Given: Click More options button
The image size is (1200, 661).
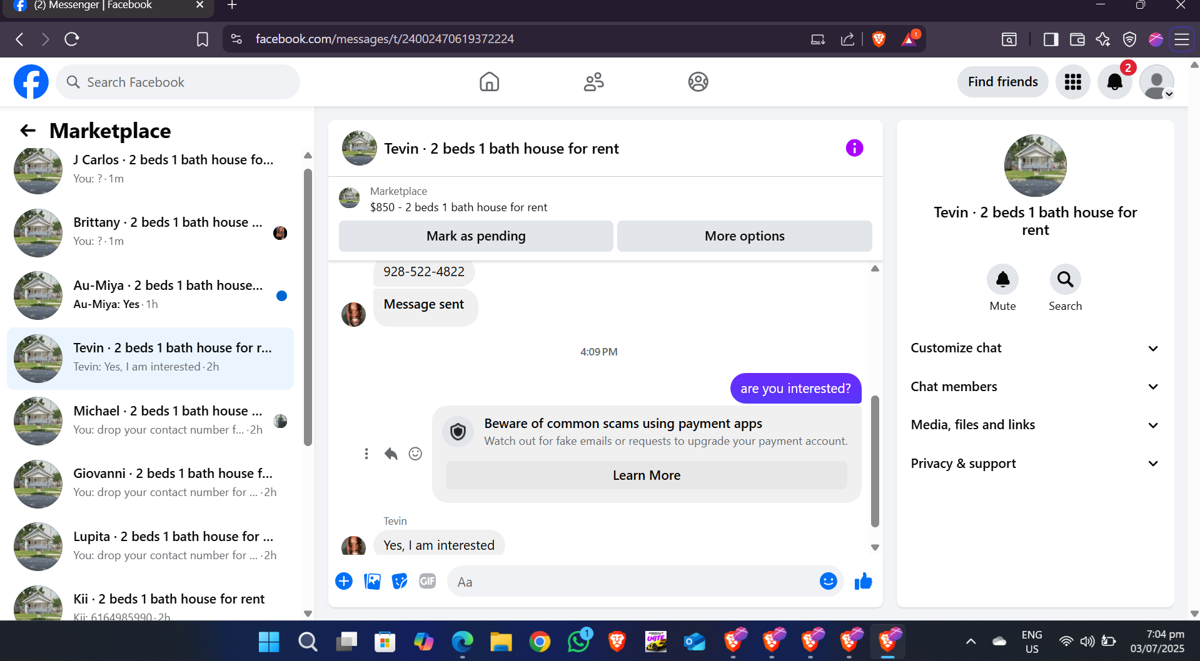Looking at the screenshot, I should [x=744, y=236].
